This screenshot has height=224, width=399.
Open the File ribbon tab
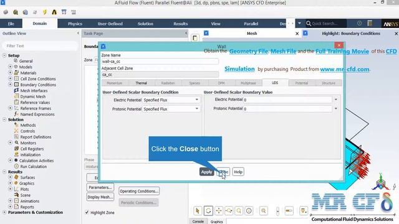(x=11, y=24)
